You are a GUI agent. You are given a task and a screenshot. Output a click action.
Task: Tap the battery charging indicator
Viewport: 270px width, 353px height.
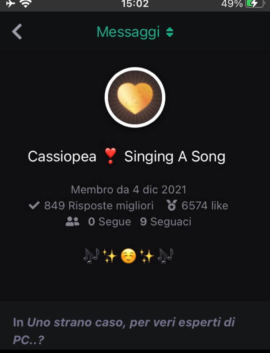[255, 4]
